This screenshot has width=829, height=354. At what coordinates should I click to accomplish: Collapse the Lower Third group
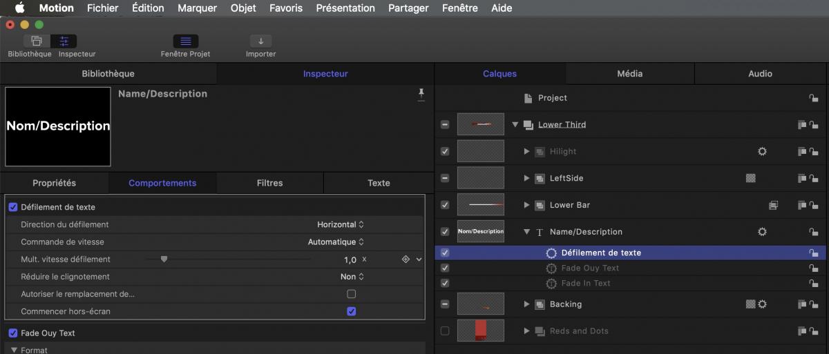(515, 125)
